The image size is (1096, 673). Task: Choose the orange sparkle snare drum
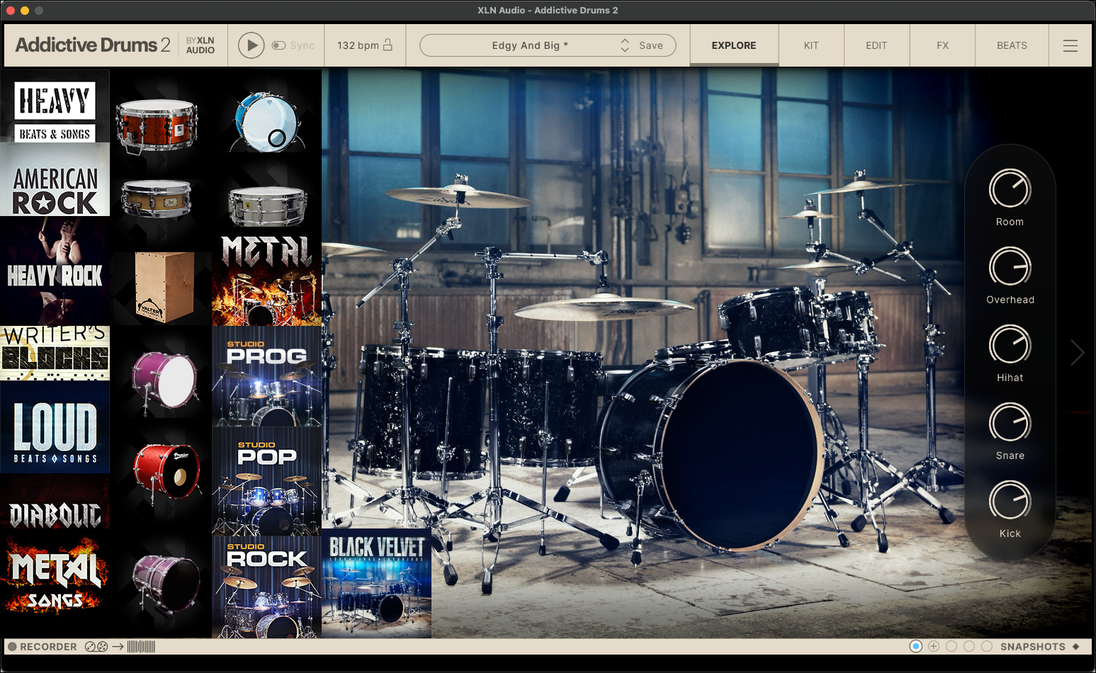(x=157, y=125)
